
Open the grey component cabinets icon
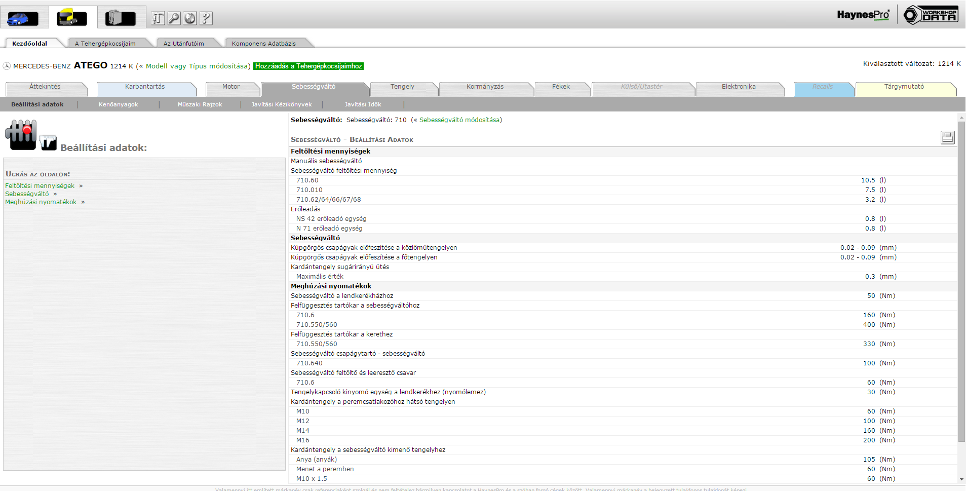(x=120, y=18)
